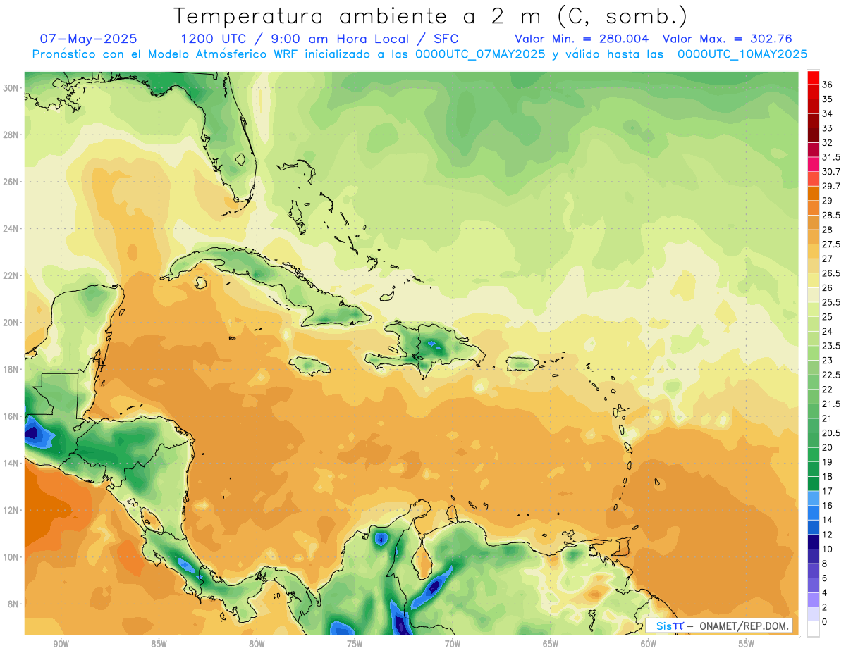Click the '8N' latitude label
Image resolution: width=846 pixels, height=653 pixels.
tap(14, 604)
